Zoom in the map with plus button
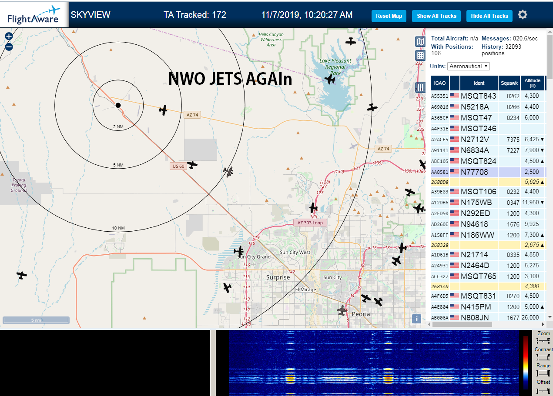This screenshot has height=396, width=553. pos(9,36)
